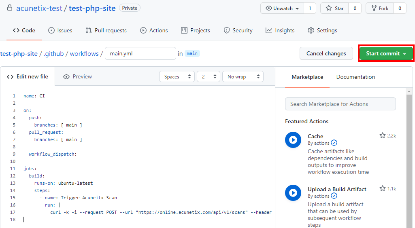Click the main branch label

click(192, 53)
